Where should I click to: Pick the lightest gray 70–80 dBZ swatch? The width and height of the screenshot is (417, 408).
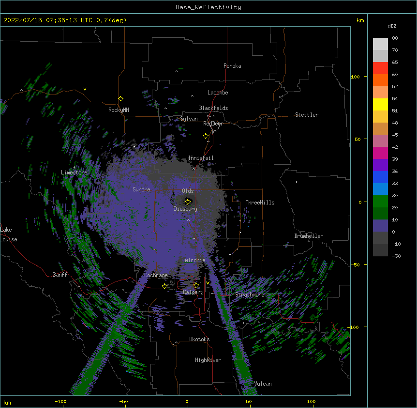[x=380, y=44]
